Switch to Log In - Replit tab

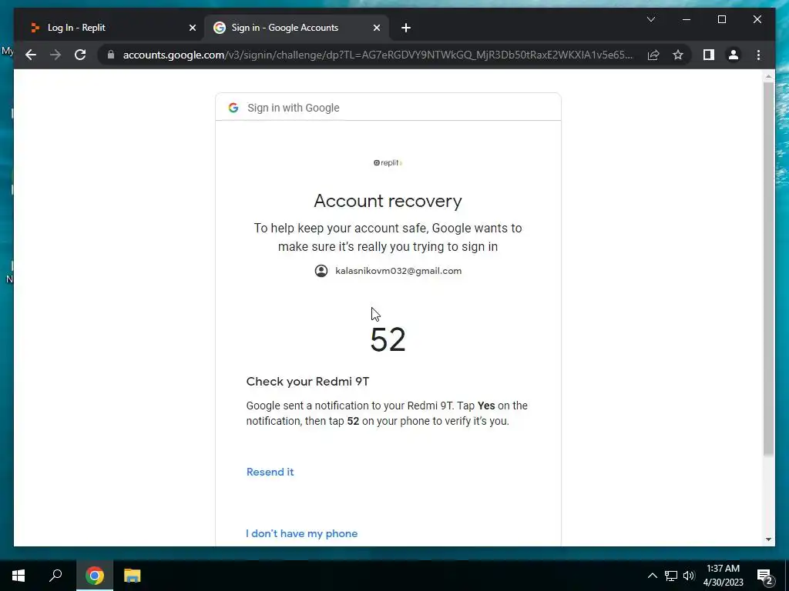click(109, 28)
